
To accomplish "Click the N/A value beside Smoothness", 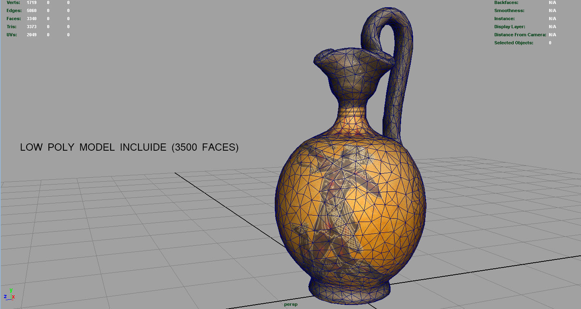I will point(552,10).
